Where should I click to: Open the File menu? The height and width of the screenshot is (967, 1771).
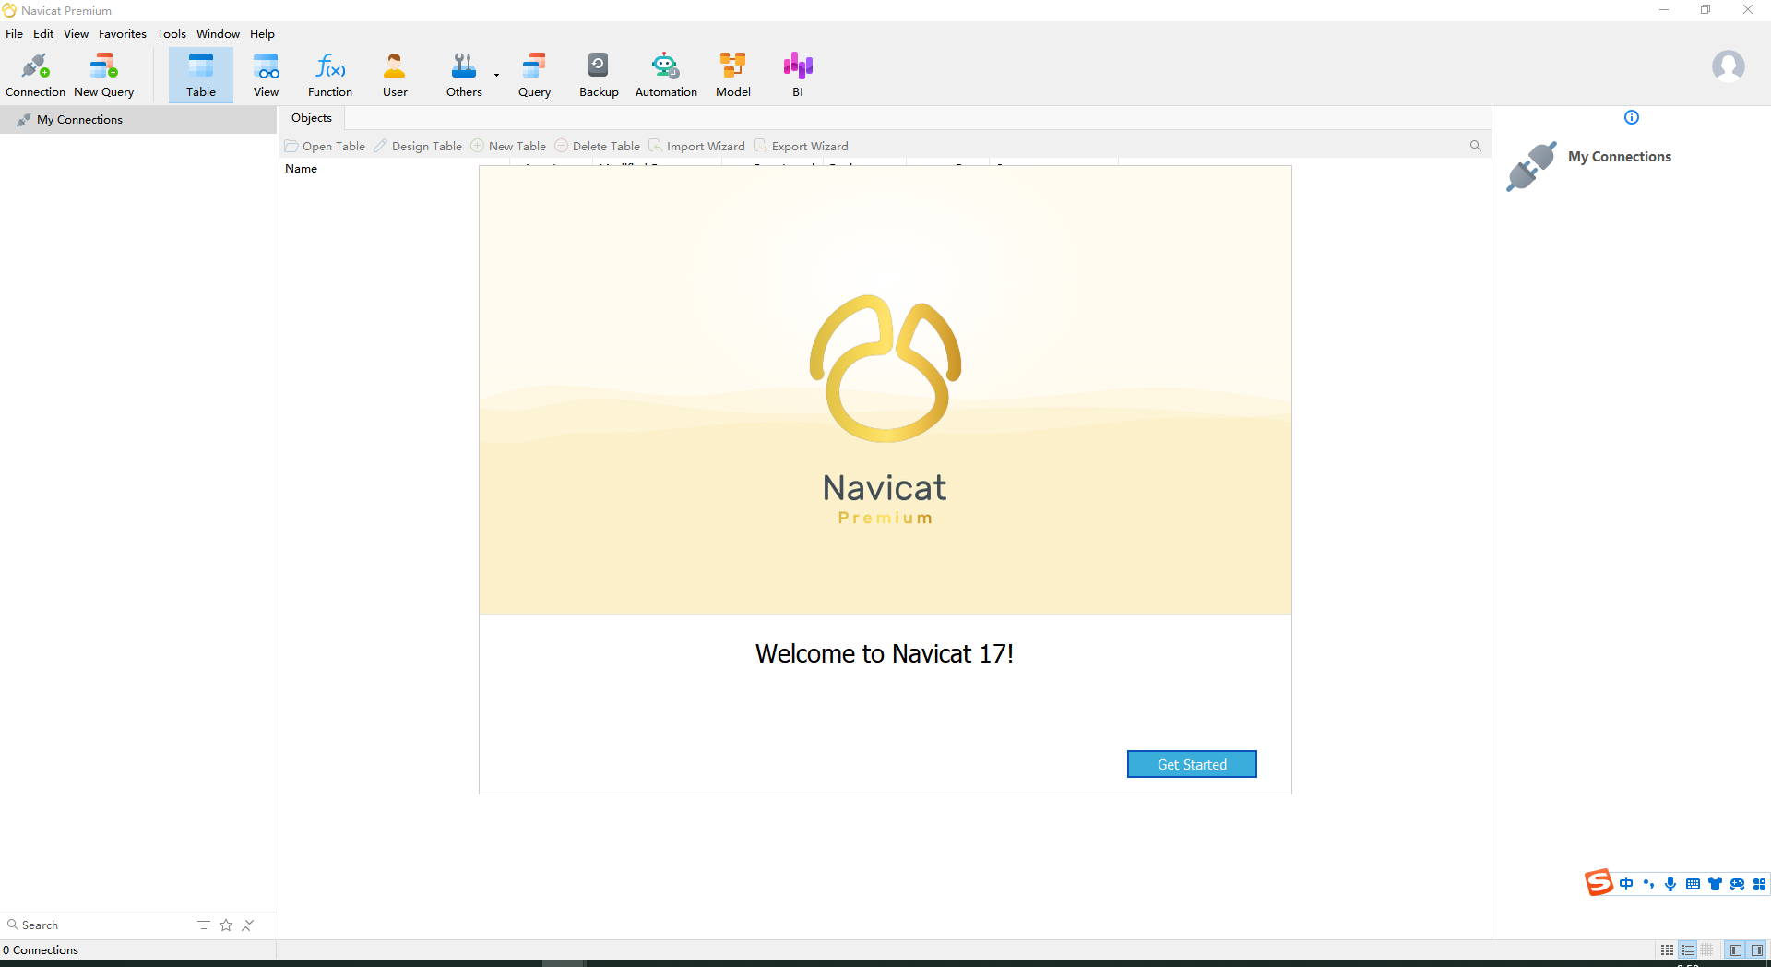(15, 34)
